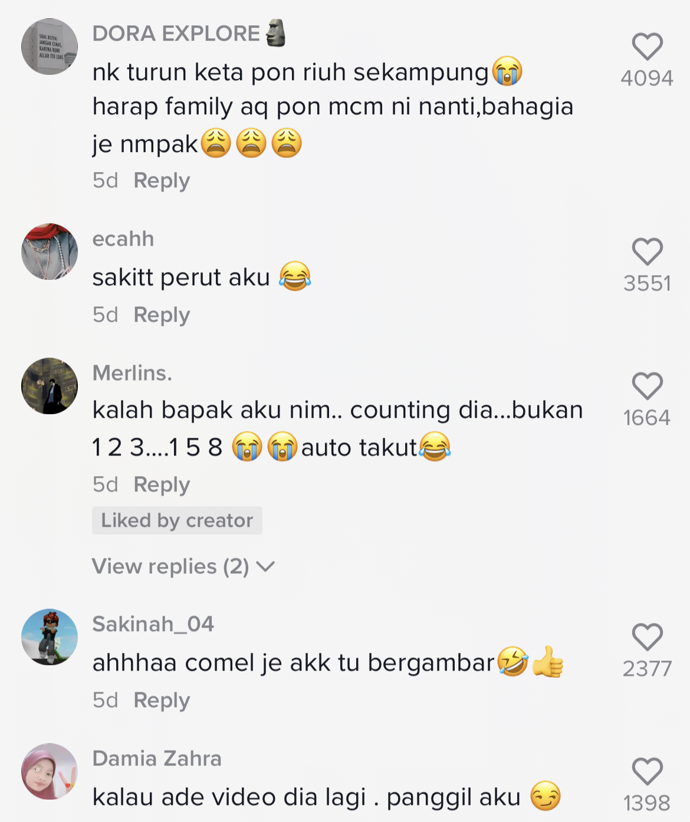Image resolution: width=690 pixels, height=822 pixels.
Task: Open Damia Zahra's profile avatar
Action: click(x=50, y=771)
